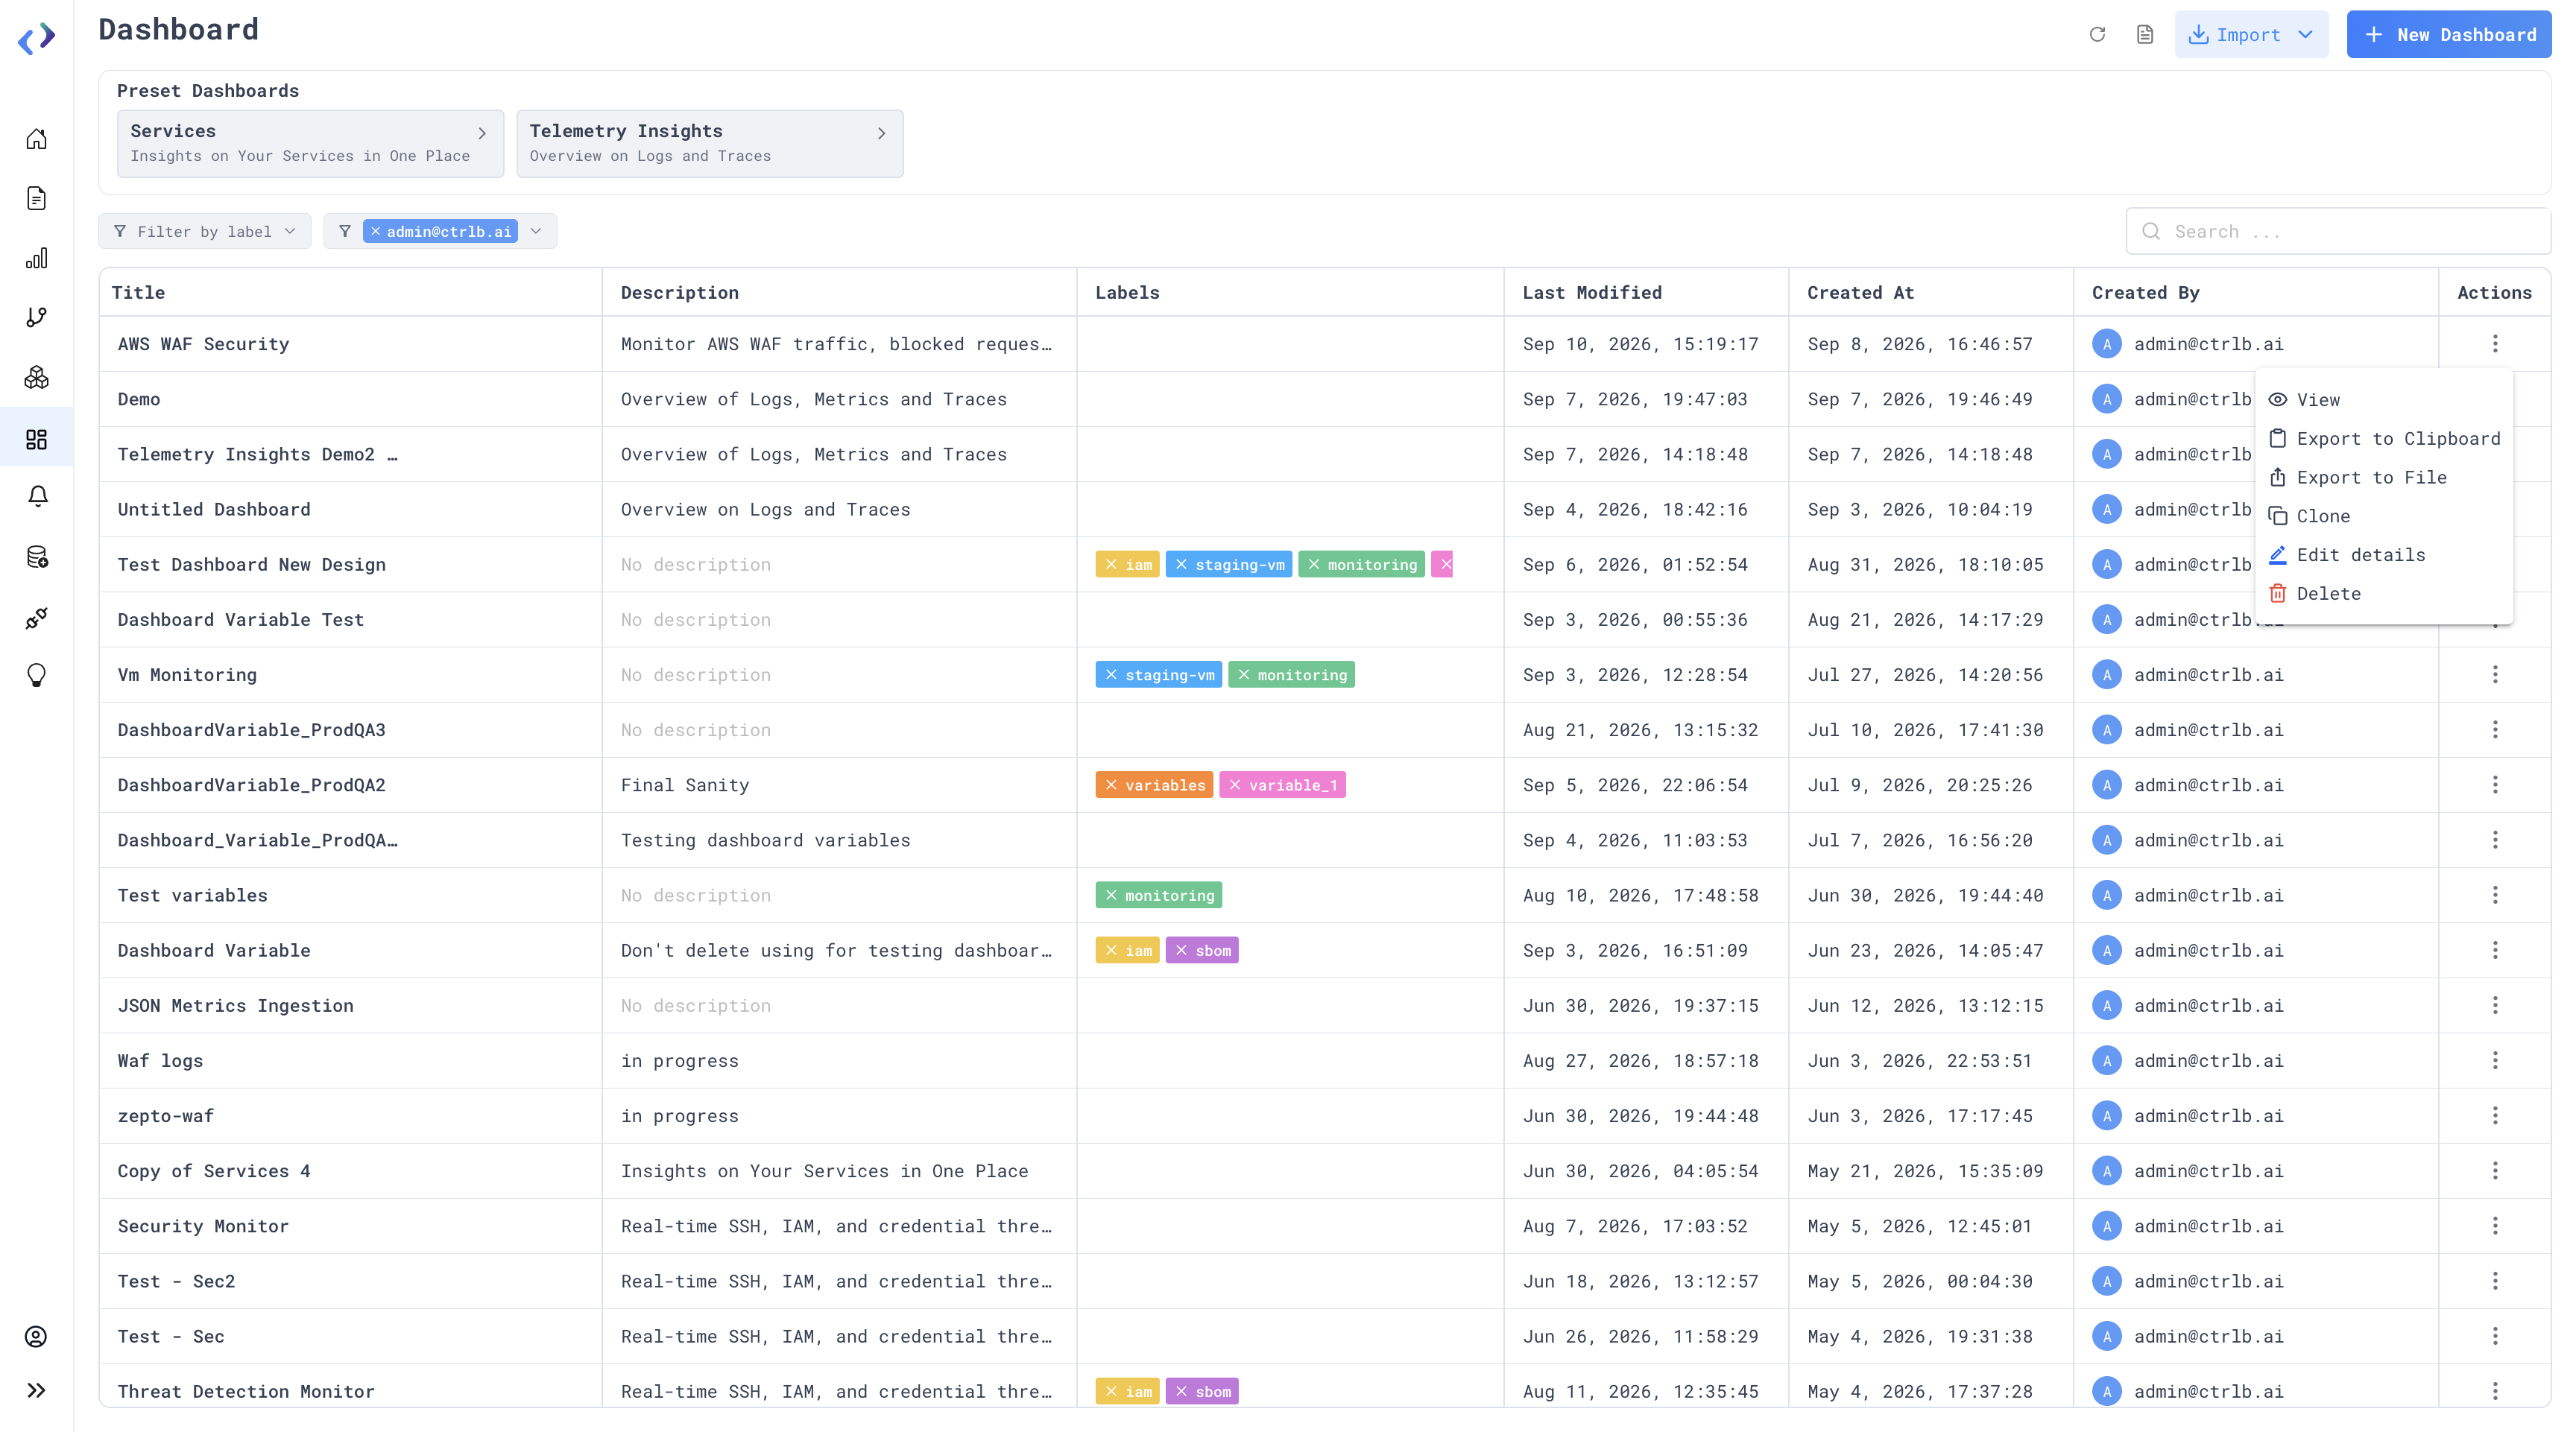
Task: Open the user account icon in the sidebar
Action: [37, 1336]
